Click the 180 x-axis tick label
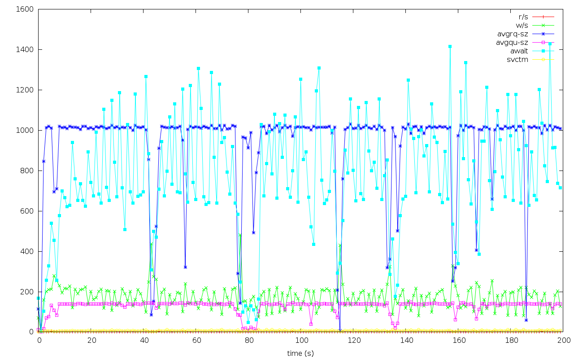Viewport: 574px width, 359px height. coord(511,341)
